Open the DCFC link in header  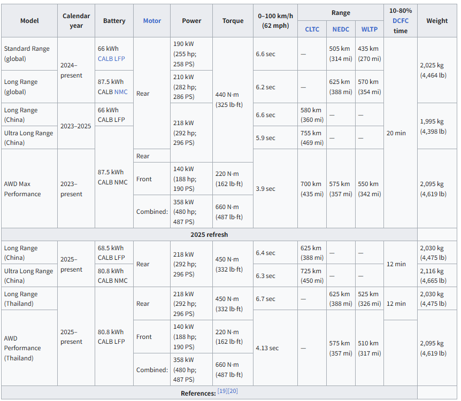pos(400,21)
